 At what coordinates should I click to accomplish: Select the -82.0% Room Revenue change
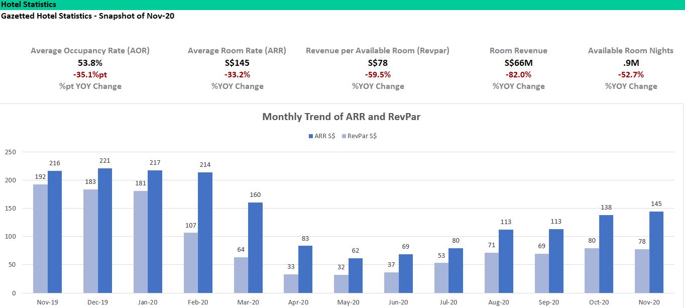pyautogui.click(x=518, y=74)
